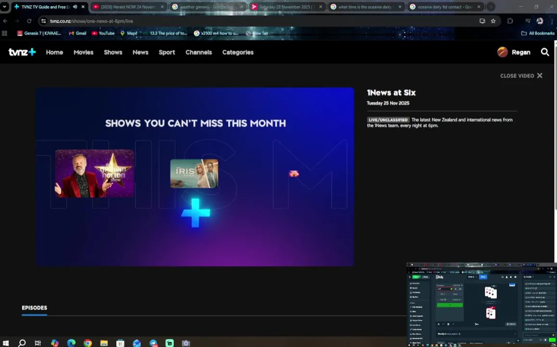The width and height of the screenshot is (557, 347).
Task: Close the TVNZ TV Guide tab
Action: pyautogui.click(x=83, y=7)
